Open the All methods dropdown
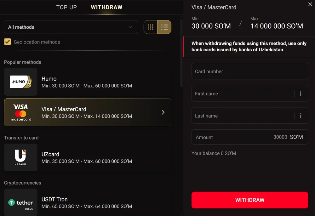 71,27
